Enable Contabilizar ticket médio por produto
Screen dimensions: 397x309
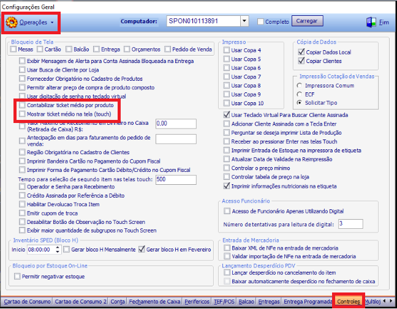point(22,105)
